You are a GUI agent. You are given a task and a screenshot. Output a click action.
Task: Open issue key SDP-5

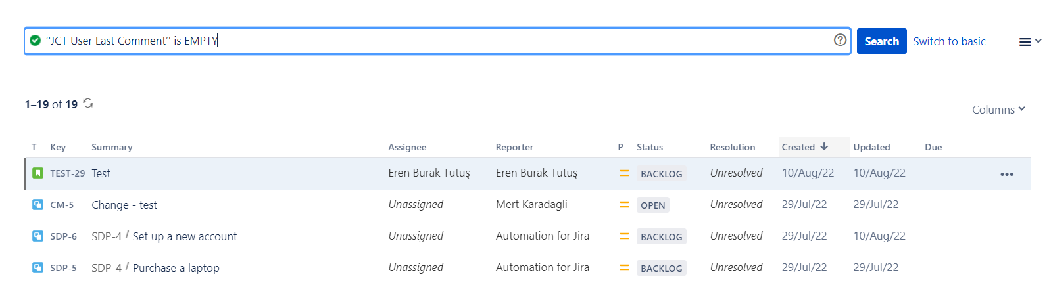click(63, 268)
